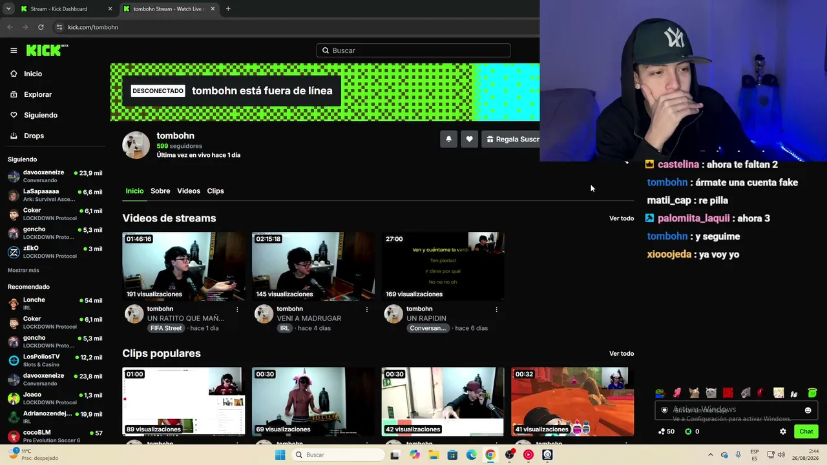Open LaSapaaaaa channel in sidebar
The image size is (827, 465).
click(55, 195)
